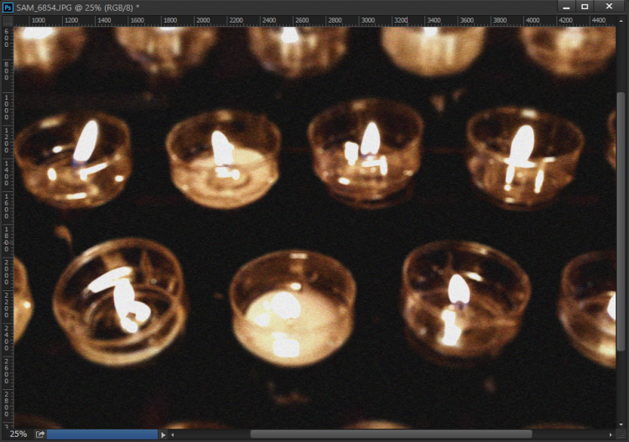Click the 1000 mark on horizontal ruler
The width and height of the screenshot is (629, 442).
point(38,20)
